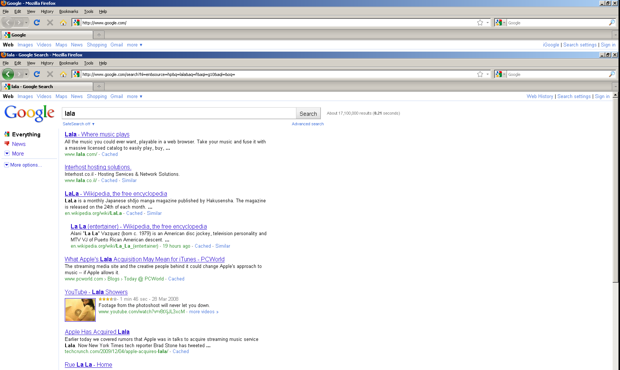Open search engine chooser in lala window
620x370 pixels.
tap(500, 74)
